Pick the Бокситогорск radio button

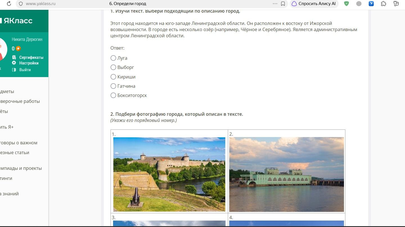[113, 95]
